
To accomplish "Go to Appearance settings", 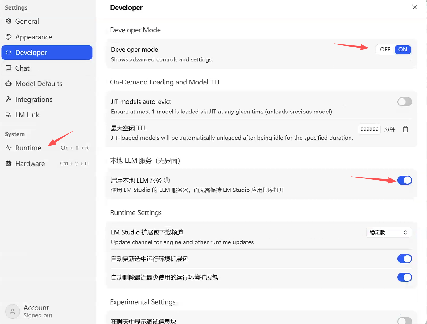I will 47,37.
